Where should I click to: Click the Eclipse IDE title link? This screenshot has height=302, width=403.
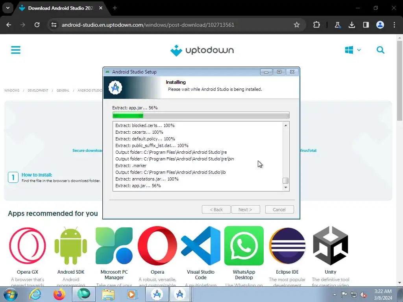(287, 272)
